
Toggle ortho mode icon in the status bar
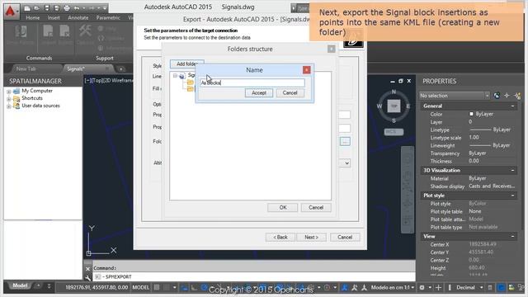(x=194, y=288)
